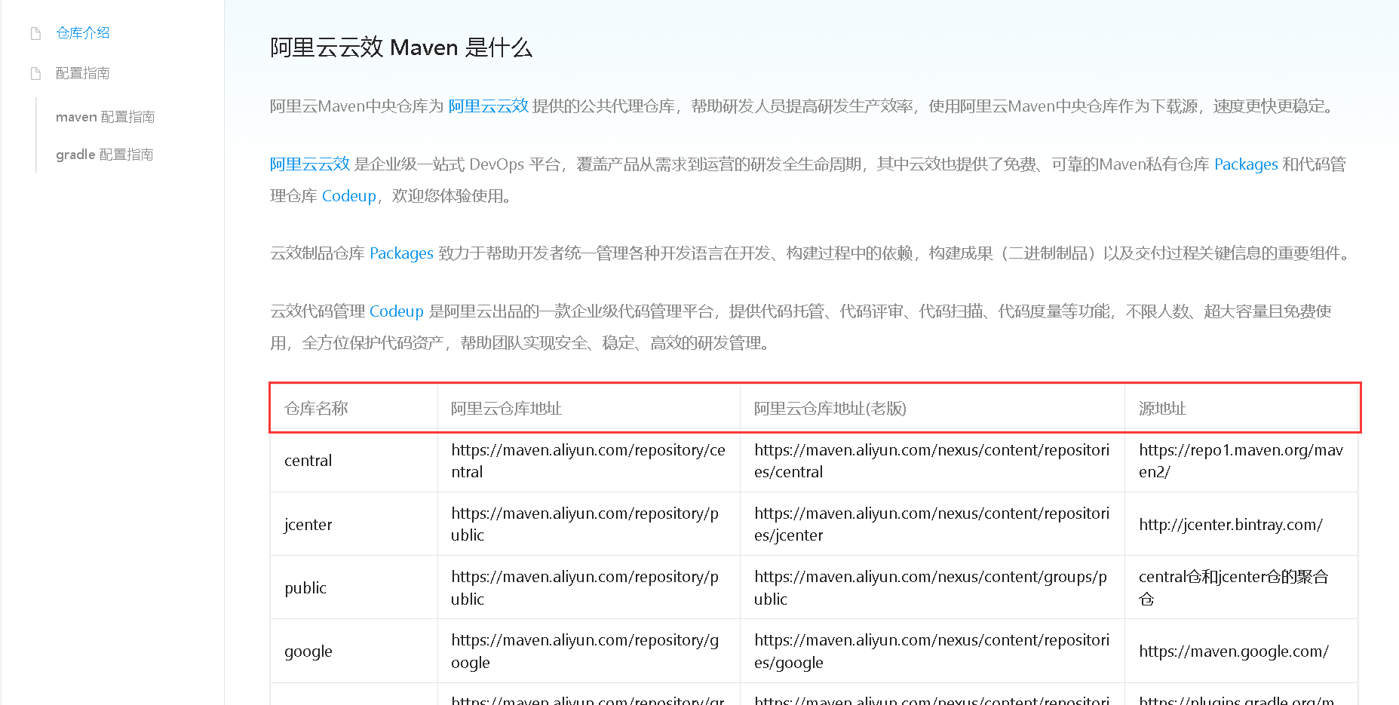Select maven 配置指南 in sidebar
1399x705 pixels.
[x=106, y=117]
